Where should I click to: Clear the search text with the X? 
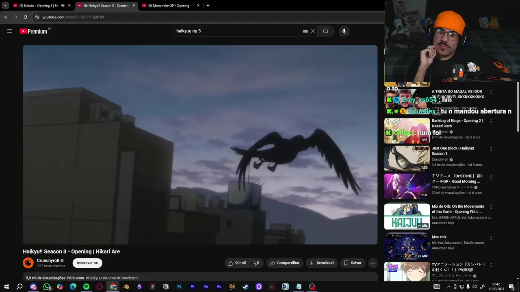pos(313,31)
